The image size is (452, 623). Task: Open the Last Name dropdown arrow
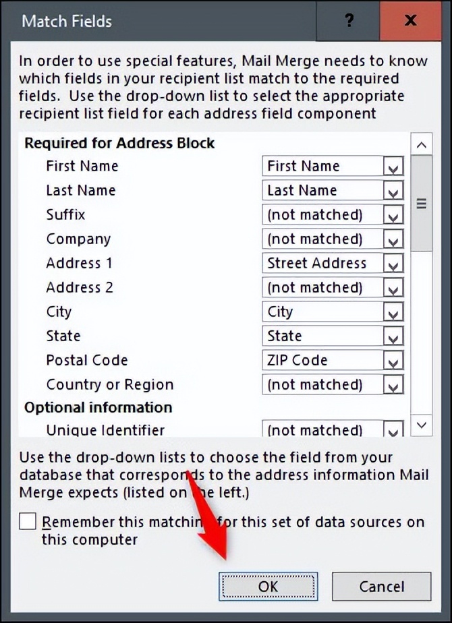[x=393, y=191]
